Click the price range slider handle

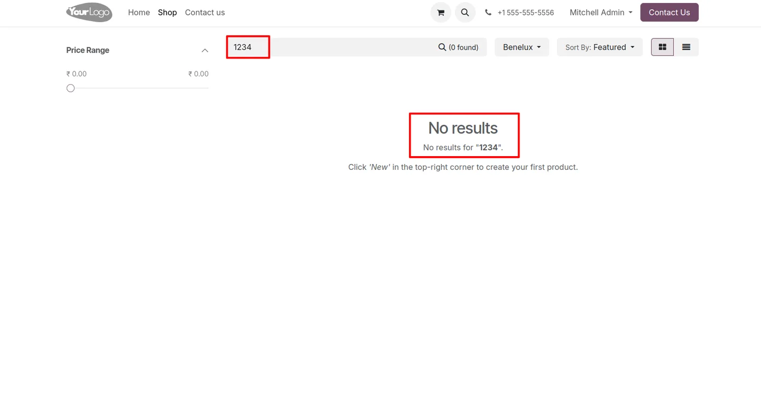[71, 88]
